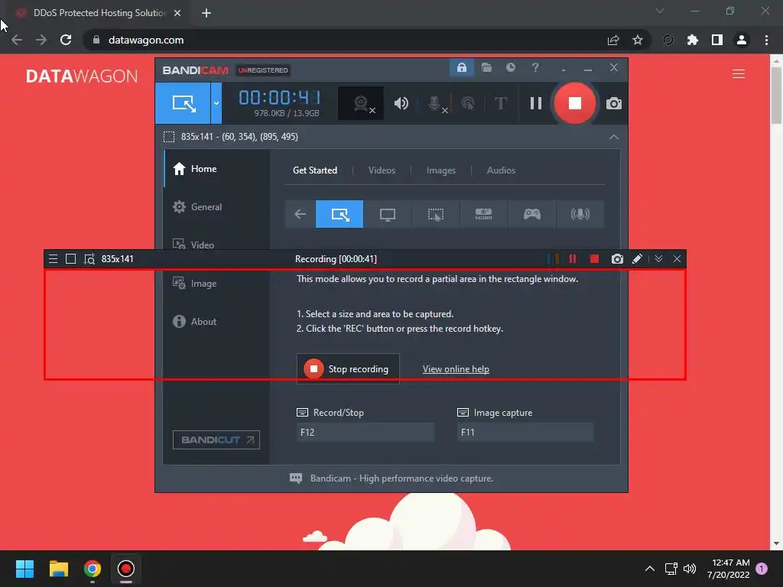
Task: Click the 835x141 size label on recording bar
Action: tap(117, 258)
